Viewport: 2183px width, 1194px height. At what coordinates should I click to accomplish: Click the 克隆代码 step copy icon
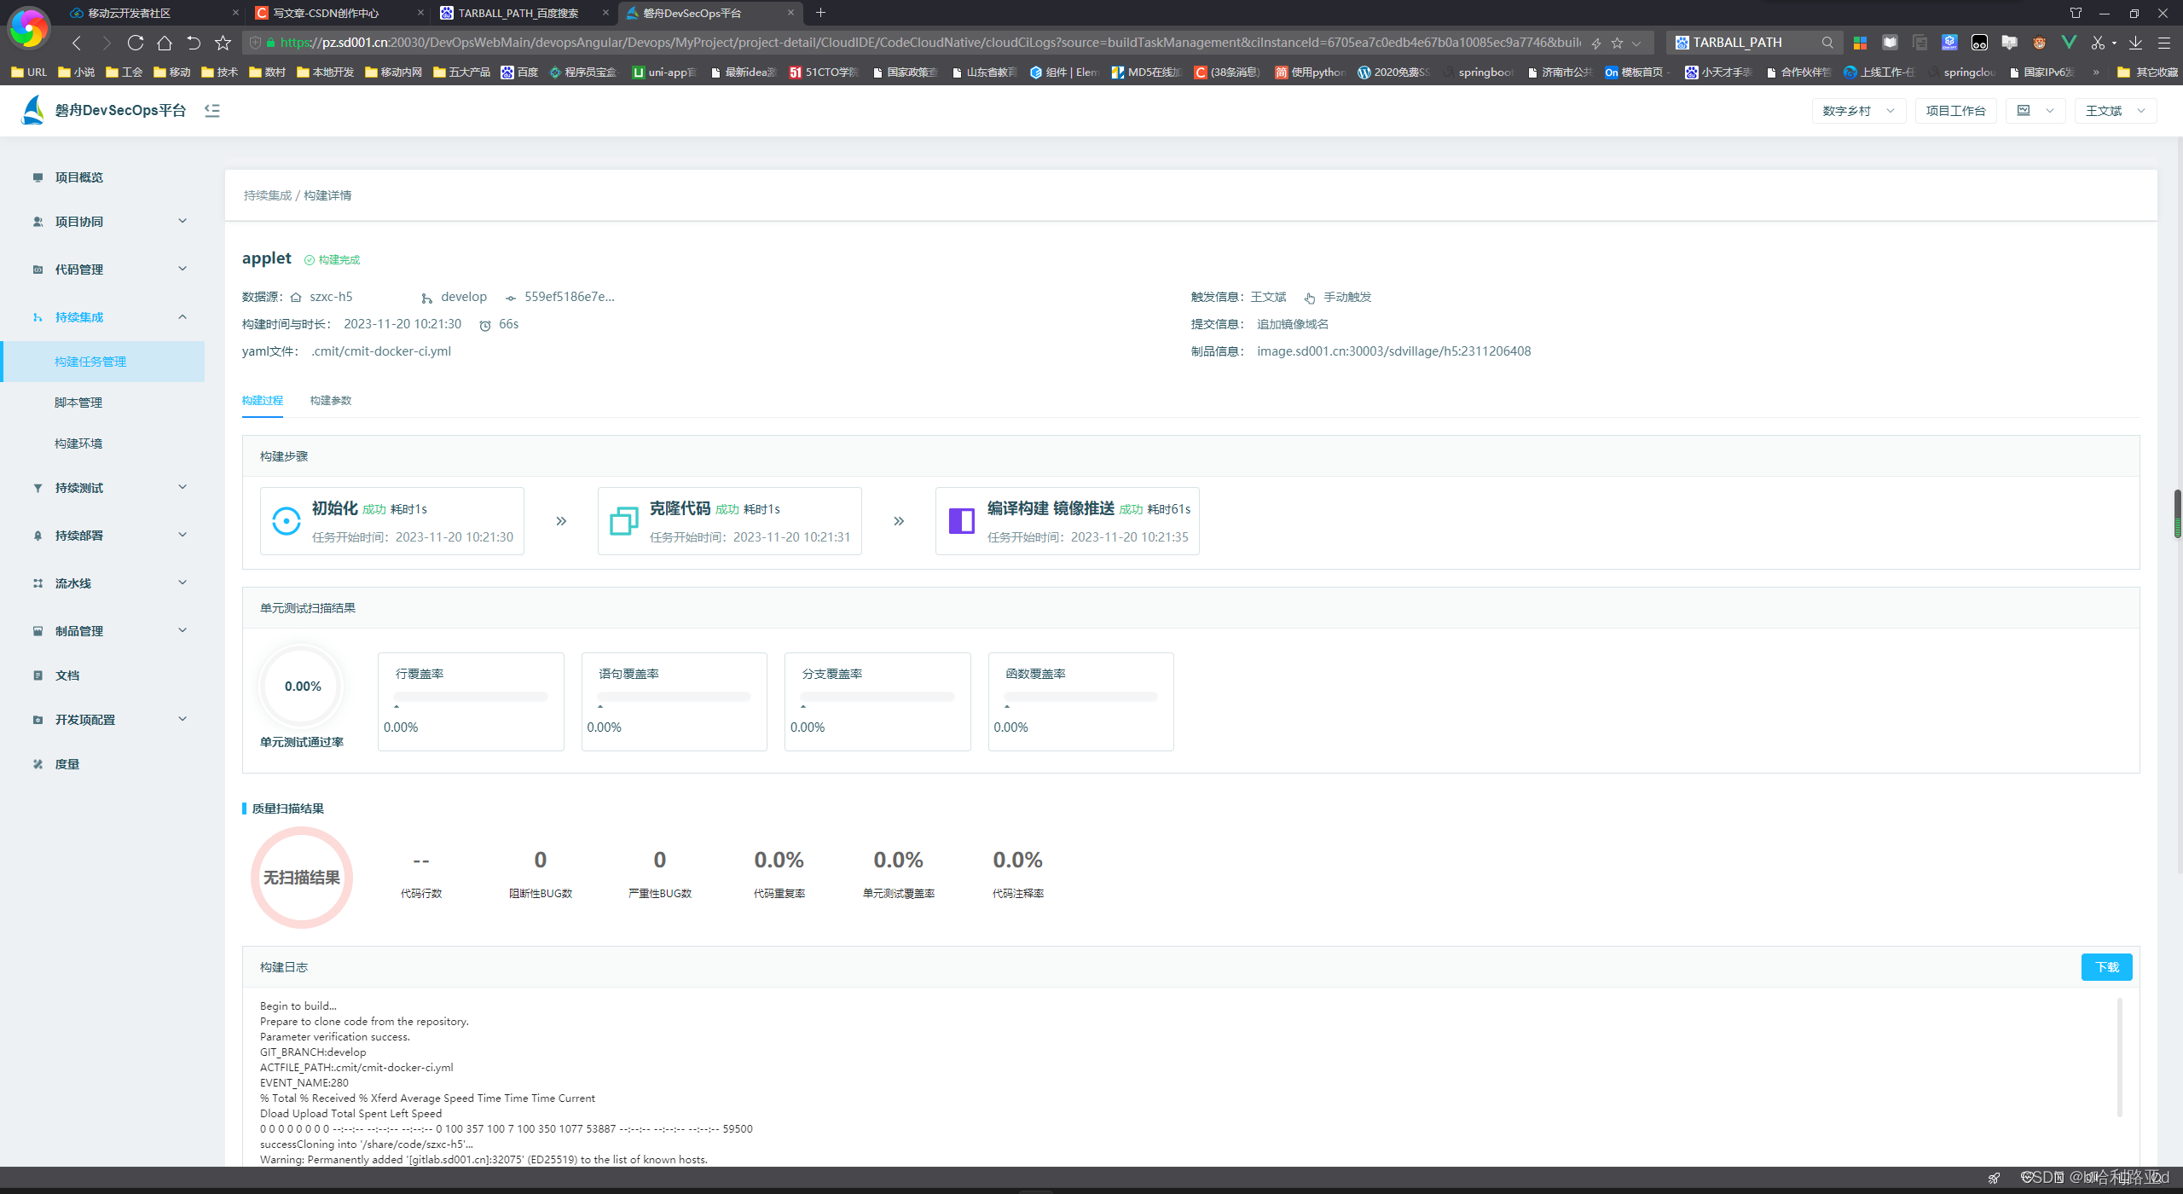click(x=624, y=521)
